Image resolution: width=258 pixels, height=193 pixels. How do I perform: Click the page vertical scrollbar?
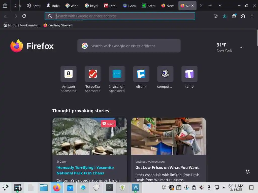pyautogui.click(x=257, y=38)
